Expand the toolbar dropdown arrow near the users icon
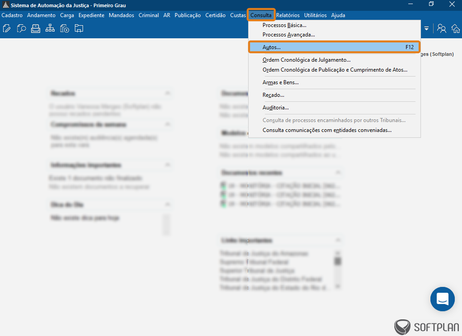 [x=426, y=28]
